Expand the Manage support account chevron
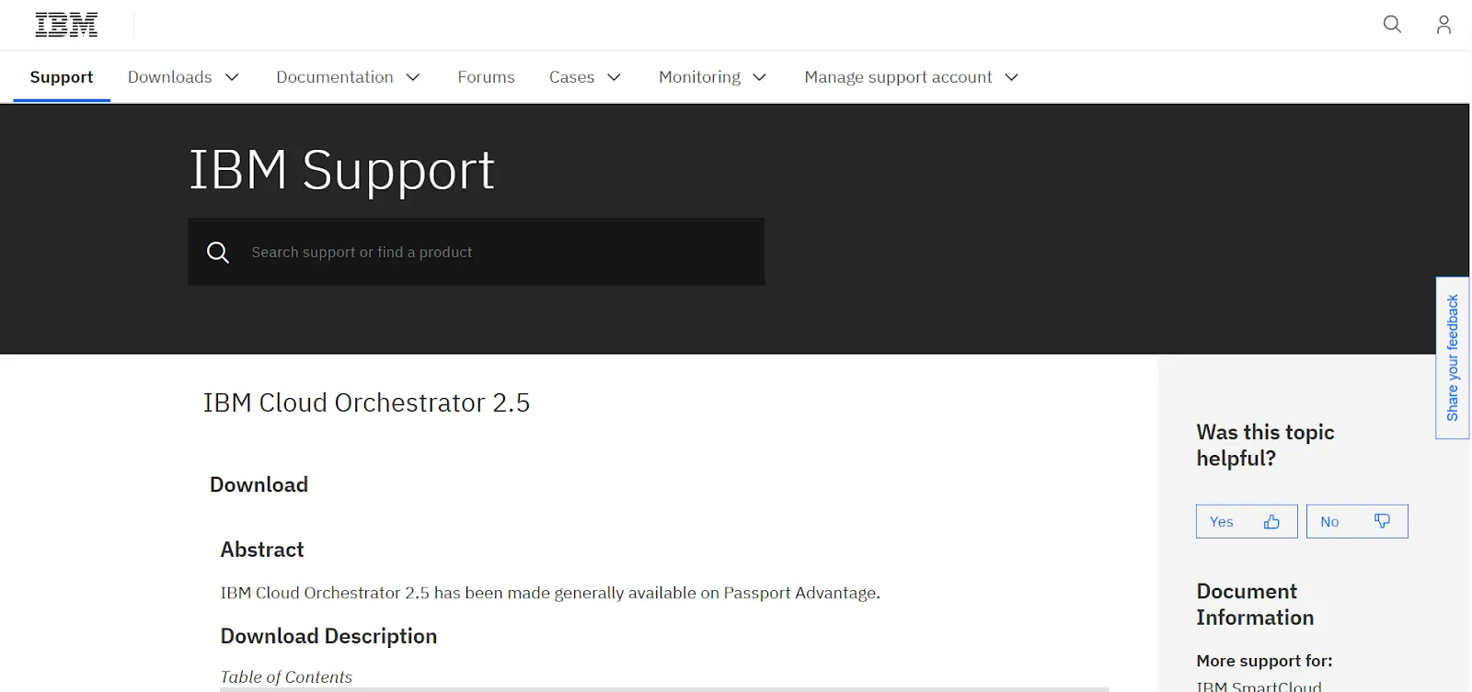1472x692 pixels. click(1012, 77)
